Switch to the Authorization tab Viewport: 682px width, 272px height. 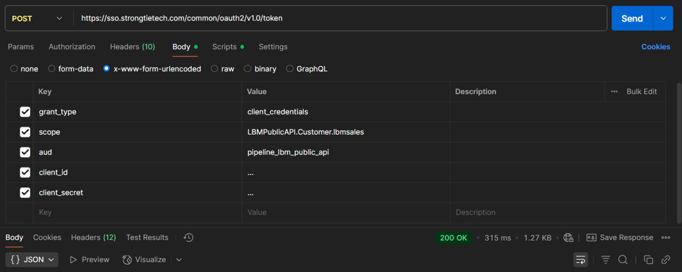(x=72, y=47)
